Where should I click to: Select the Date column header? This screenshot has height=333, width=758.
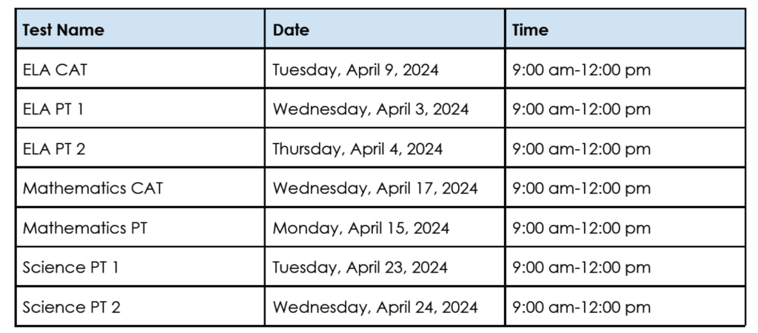click(291, 30)
